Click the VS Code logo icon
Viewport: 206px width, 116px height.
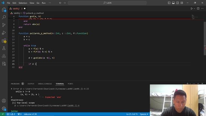[x=3, y=3]
